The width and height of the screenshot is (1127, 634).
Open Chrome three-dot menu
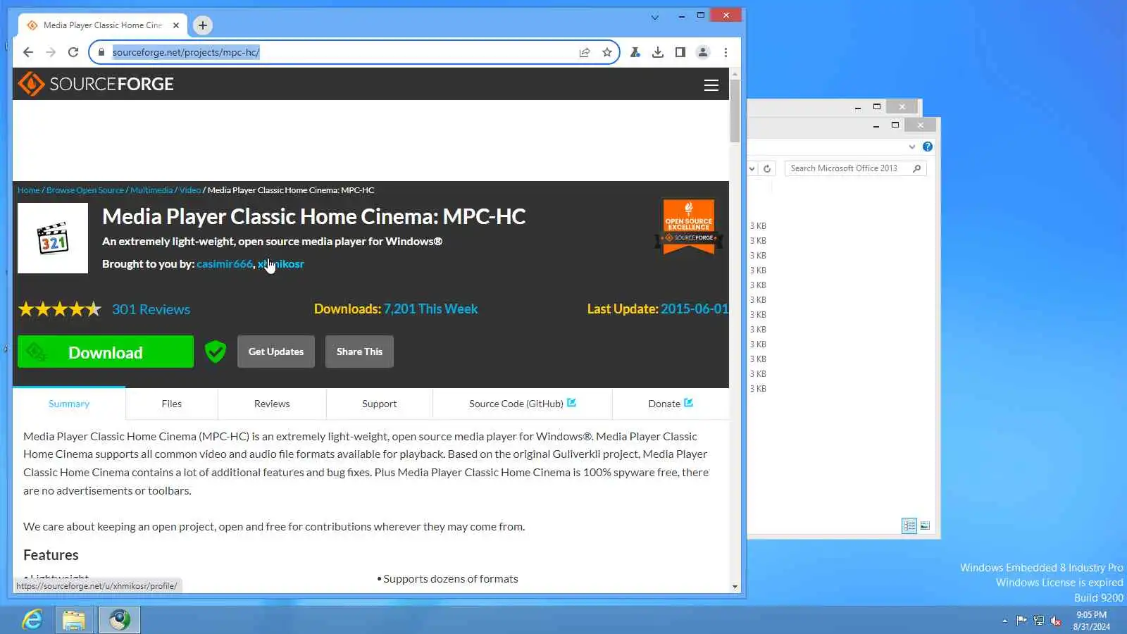[726, 52]
